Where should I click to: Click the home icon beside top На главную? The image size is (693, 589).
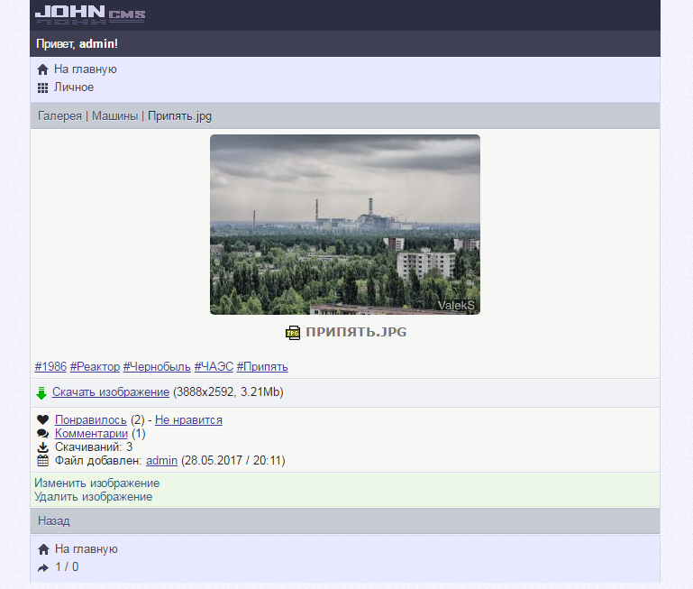point(43,70)
